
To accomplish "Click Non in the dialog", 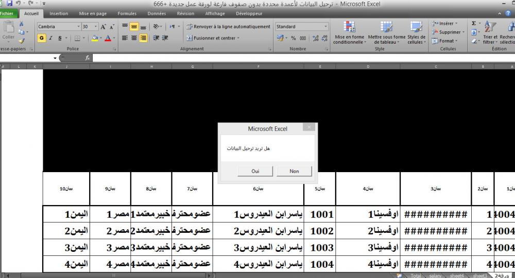I will tap(294, 171).
